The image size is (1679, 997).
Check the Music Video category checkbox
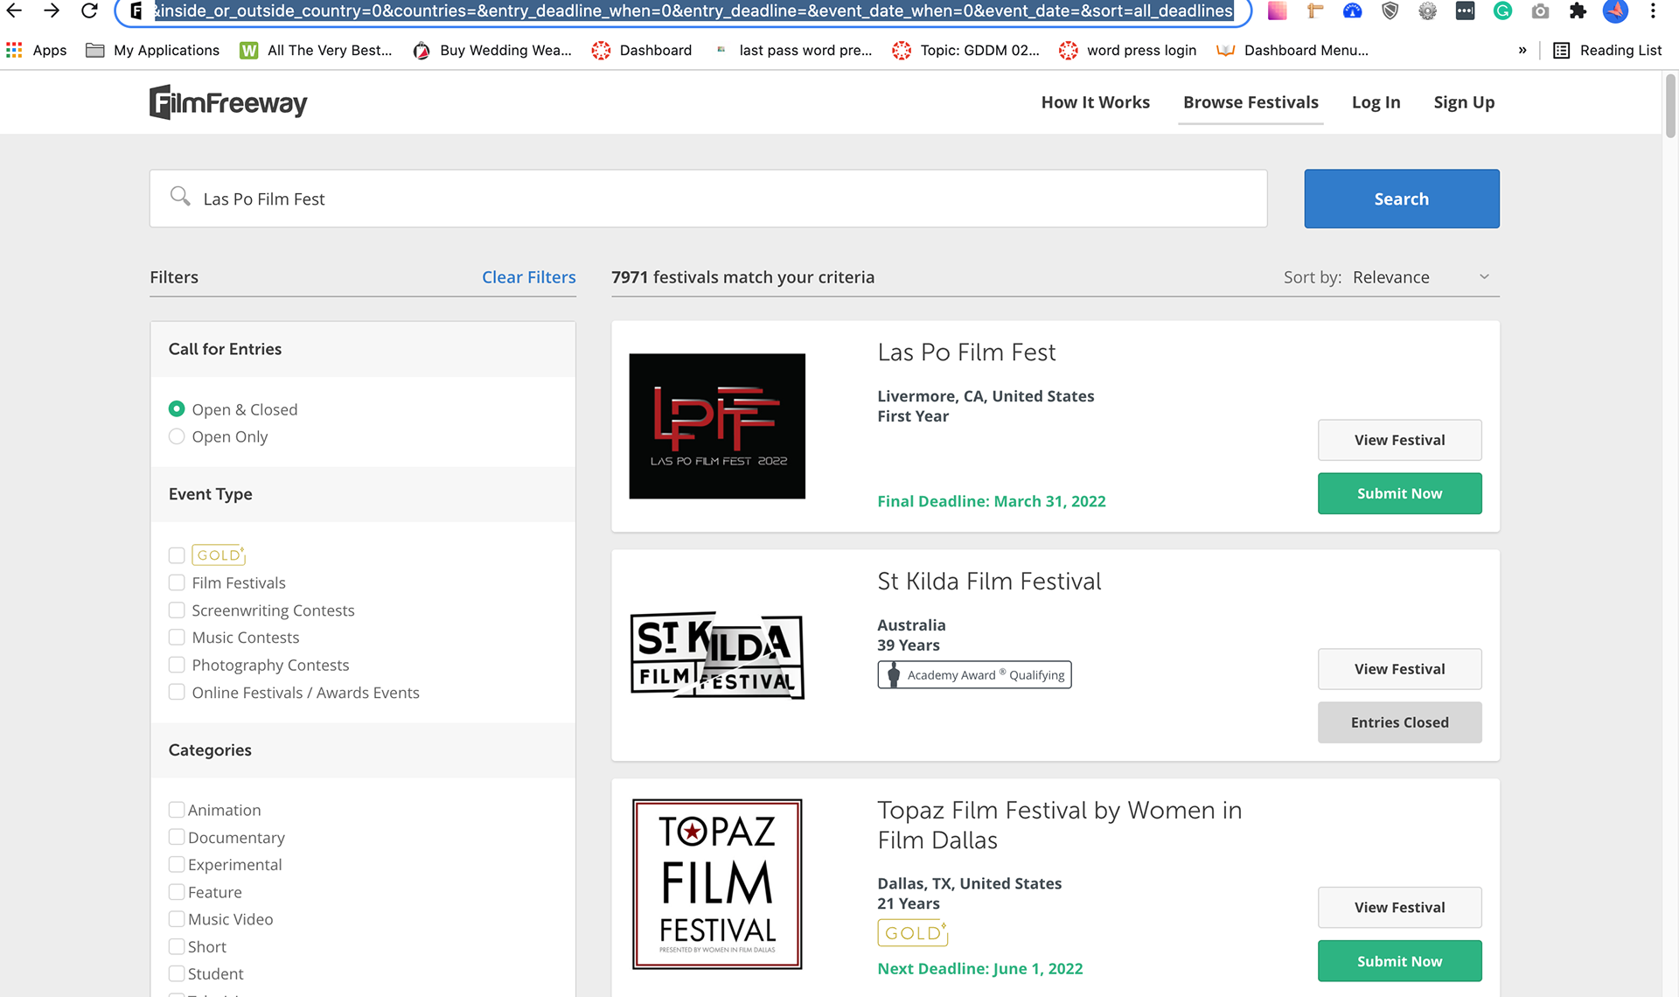(177, 919)
